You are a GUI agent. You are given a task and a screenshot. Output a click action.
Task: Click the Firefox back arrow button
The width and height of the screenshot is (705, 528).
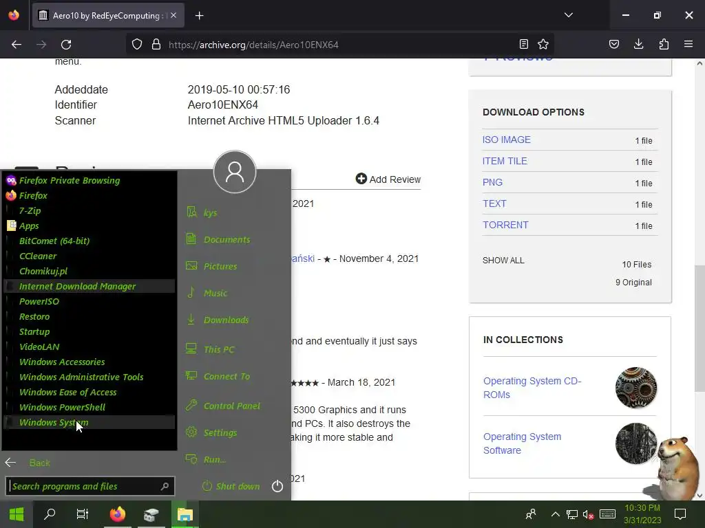(x=17, y=45)
